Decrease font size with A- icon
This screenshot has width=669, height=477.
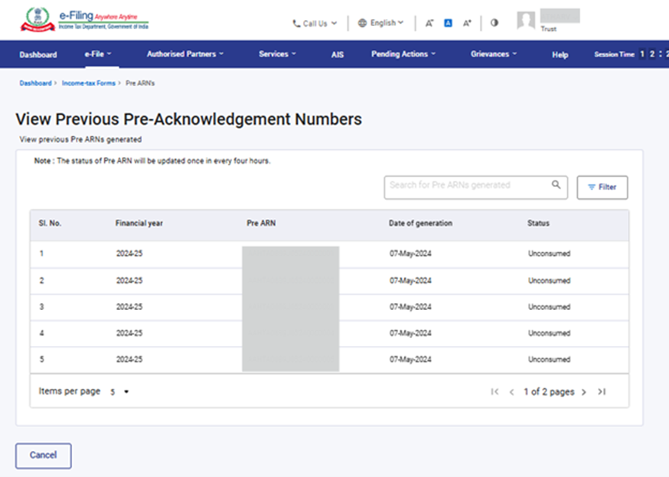[x=429, y=23]
